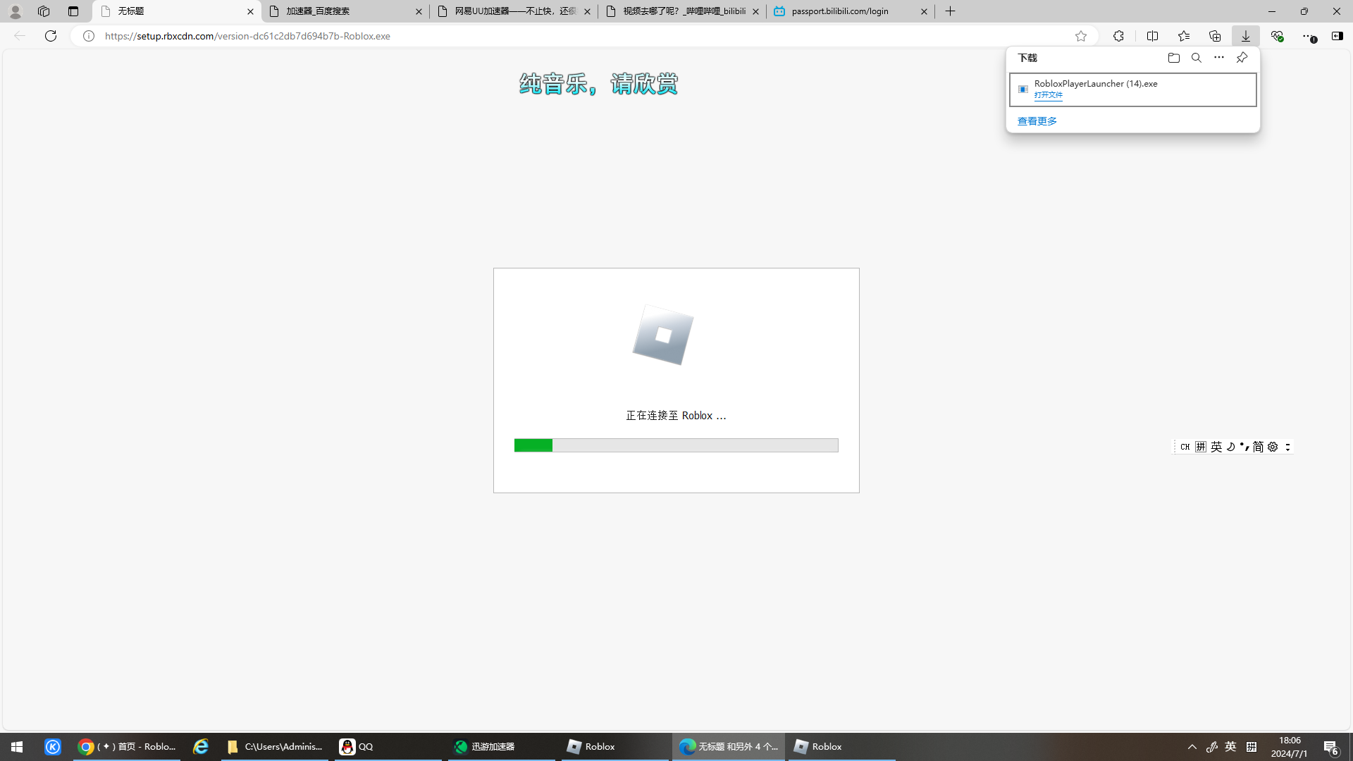Open the C:\Users\Adminis... File Explorer window
The image size is (1353, 761).
coord(275,747)
